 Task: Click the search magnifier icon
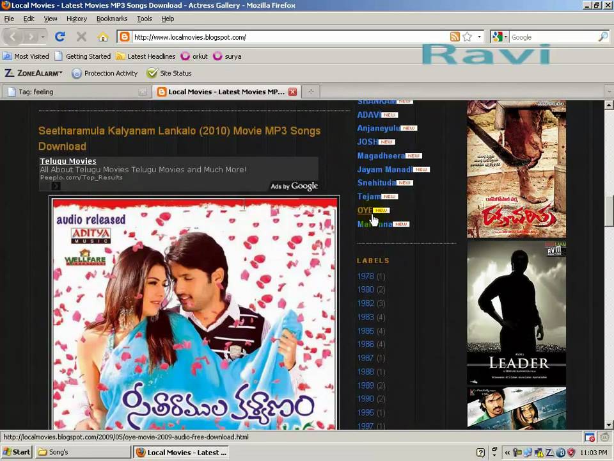(x=602, y=37)
